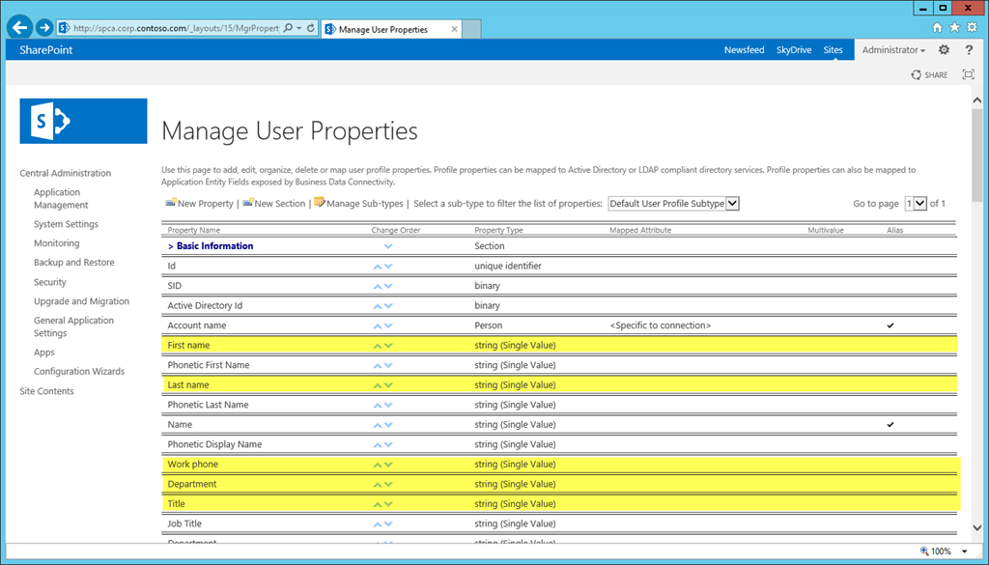Click the browser back arrow button

pos(20,28)
